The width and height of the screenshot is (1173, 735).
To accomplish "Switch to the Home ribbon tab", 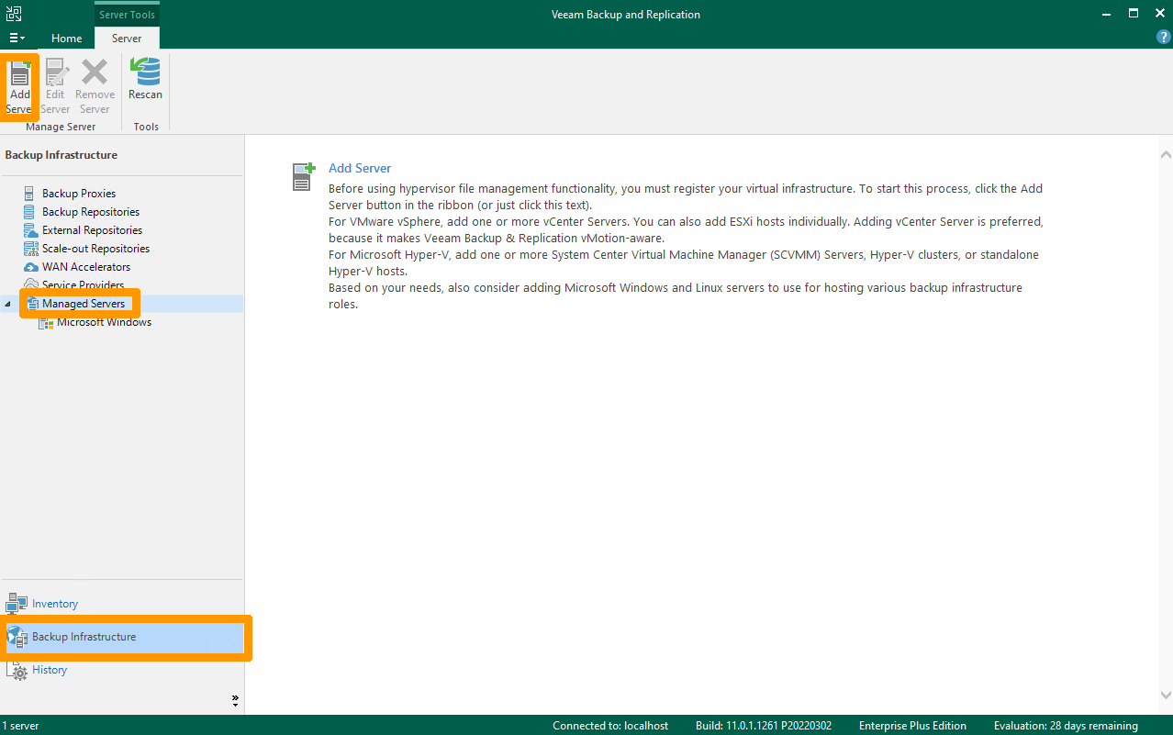I will 66,38.
